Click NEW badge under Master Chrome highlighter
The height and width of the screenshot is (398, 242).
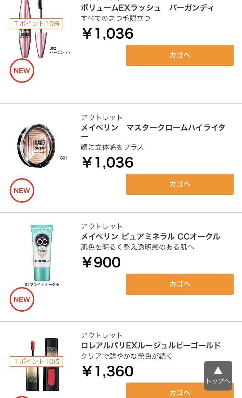coord(22,190)
